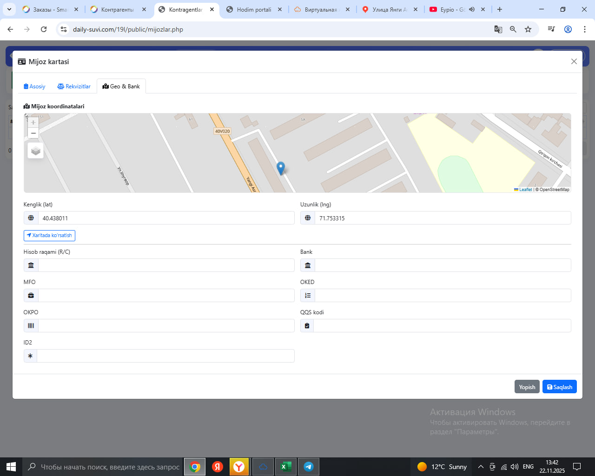595x476 pixels.
Task: Click the Saqlash save button
Action: [559, 387]
